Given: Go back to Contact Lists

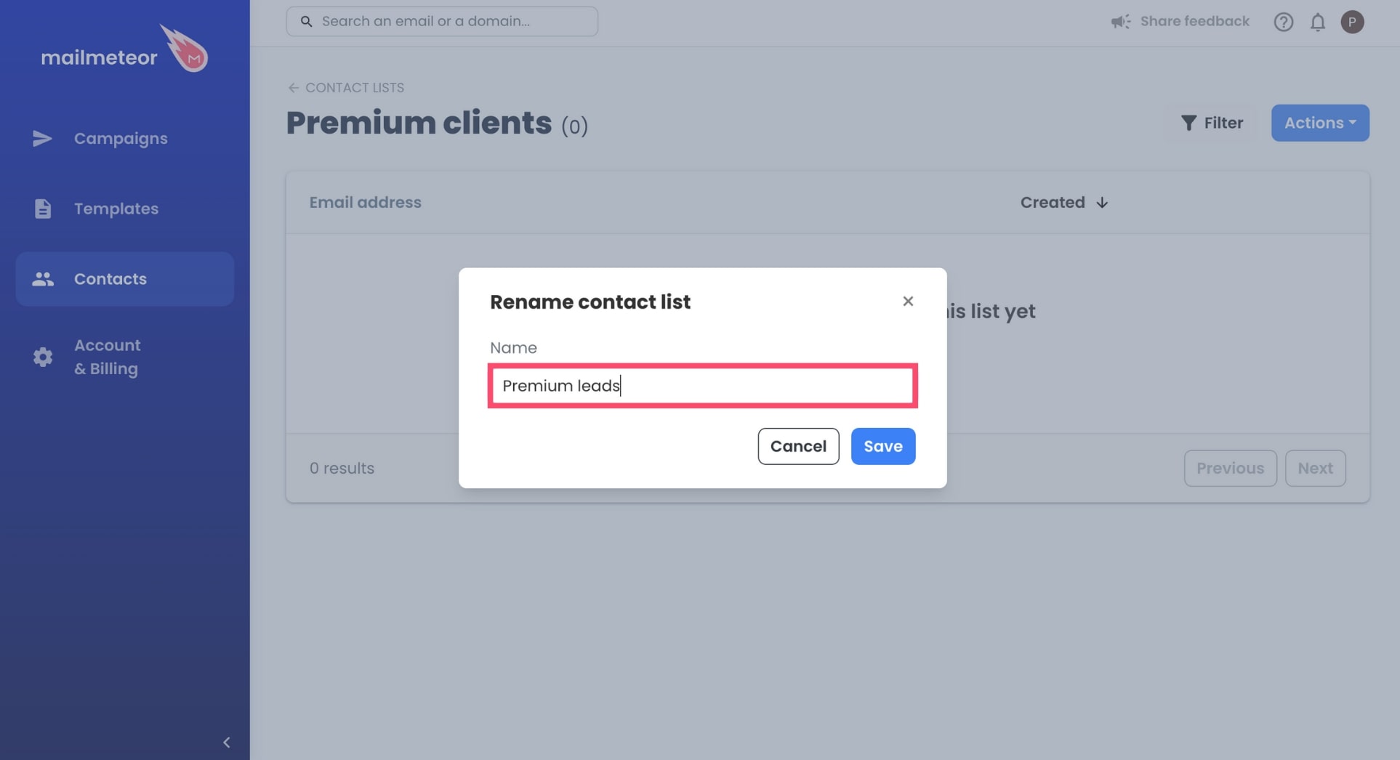Looking at the screenshot, I should [x=346, y=87].
